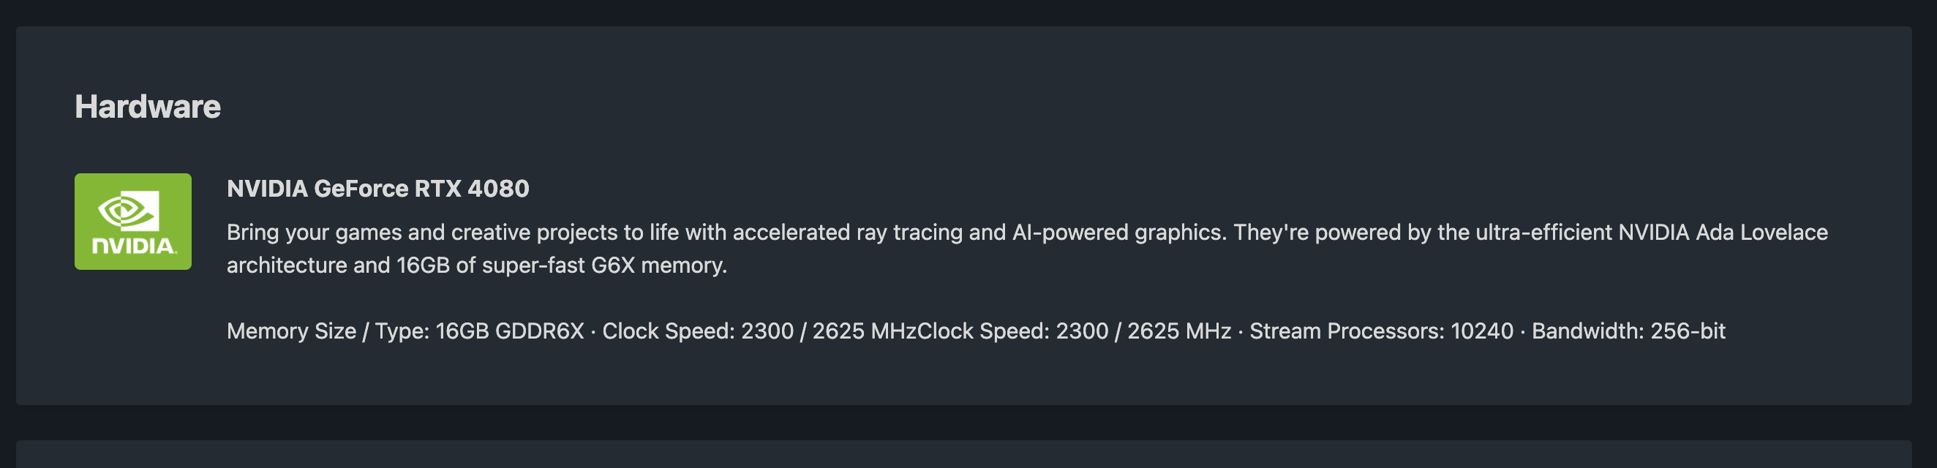Click the partially visible card below Hardware
1937x468 pixels.
click(x=964, y=455)
